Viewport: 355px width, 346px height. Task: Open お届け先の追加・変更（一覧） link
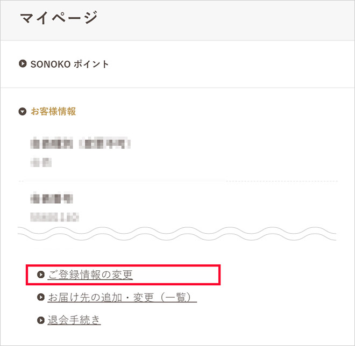(x=122, y=298)
